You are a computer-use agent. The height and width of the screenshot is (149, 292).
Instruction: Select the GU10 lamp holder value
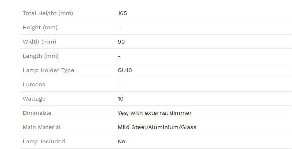(x=125, y=70)
